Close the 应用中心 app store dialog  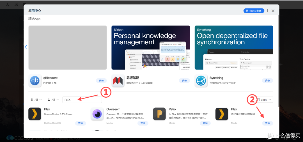click(273, 11)
